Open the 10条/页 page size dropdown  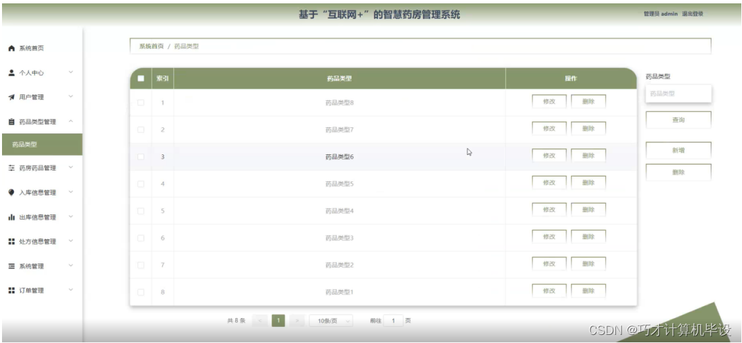[x=332, y=321]
